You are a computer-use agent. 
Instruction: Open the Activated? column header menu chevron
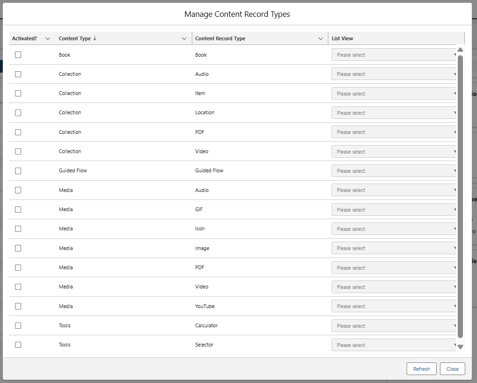click(47, 39)
